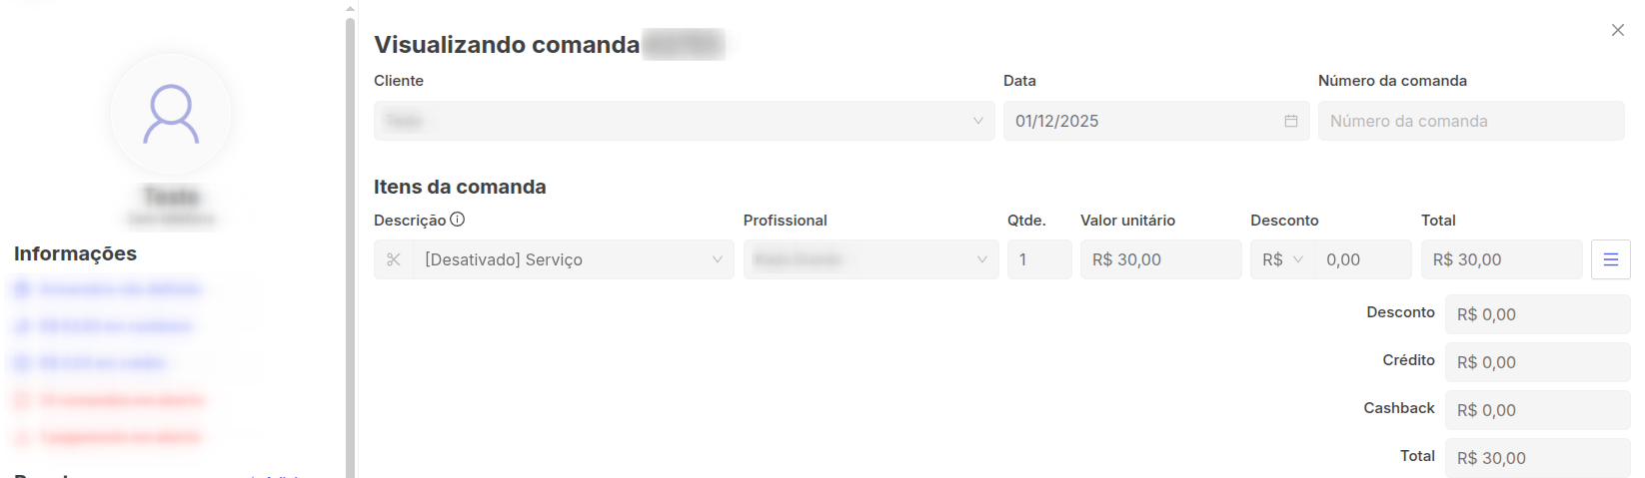Expand the Cliente dropdown

coord(977,121)
